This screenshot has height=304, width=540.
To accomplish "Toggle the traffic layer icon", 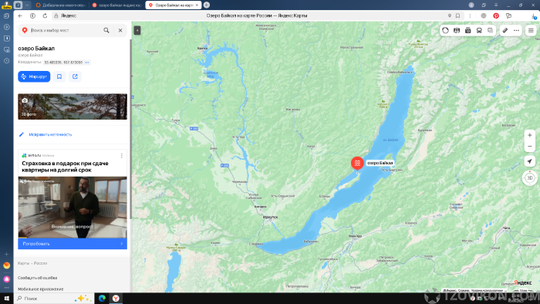I will [446, 30].
